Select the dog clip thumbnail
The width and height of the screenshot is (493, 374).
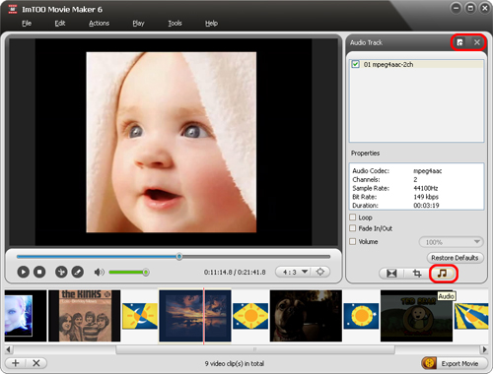coord(306,316)
